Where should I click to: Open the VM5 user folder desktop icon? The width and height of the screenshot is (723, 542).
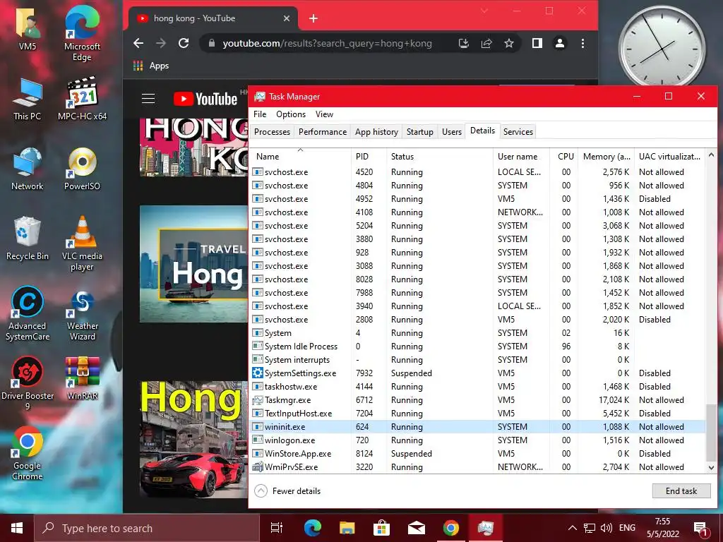pos(28,28)
